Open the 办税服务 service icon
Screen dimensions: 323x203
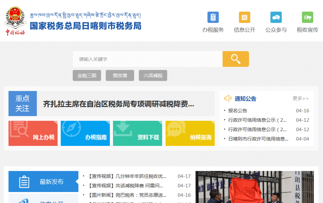213,17
